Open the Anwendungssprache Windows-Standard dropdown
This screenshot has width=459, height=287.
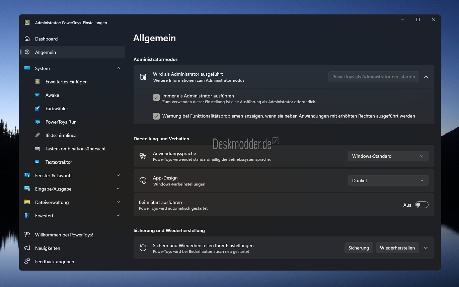[388, 156]
